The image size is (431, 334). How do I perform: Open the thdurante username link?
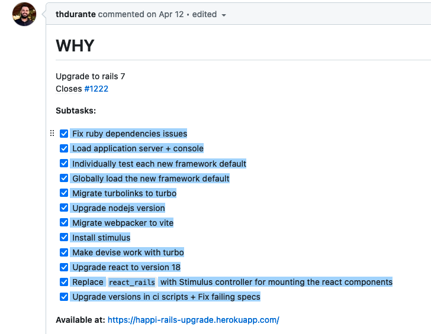click(x=75, y=14)
